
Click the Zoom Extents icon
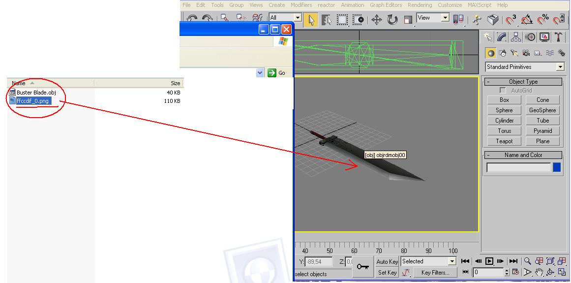click(551, 261)
